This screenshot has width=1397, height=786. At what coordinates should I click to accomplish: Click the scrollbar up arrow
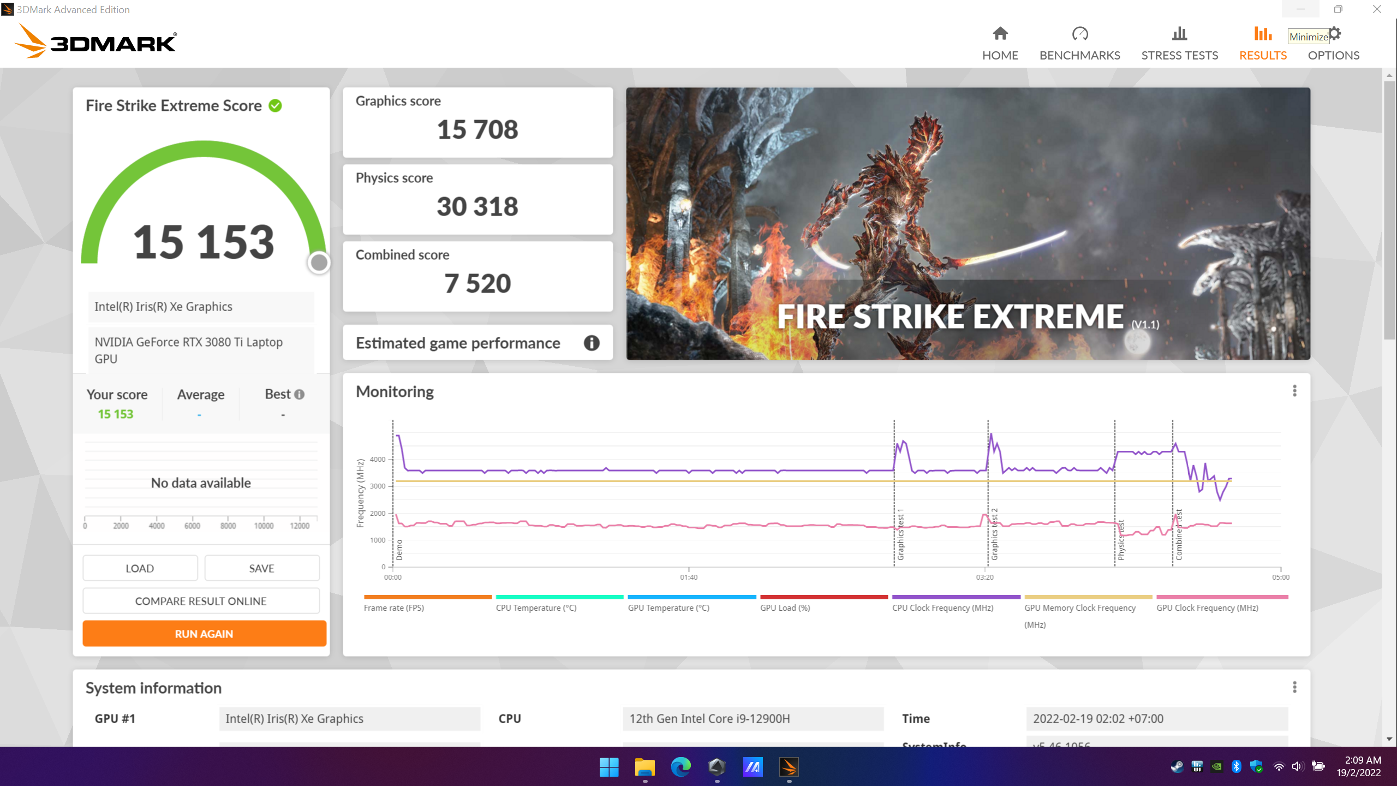1389,75
